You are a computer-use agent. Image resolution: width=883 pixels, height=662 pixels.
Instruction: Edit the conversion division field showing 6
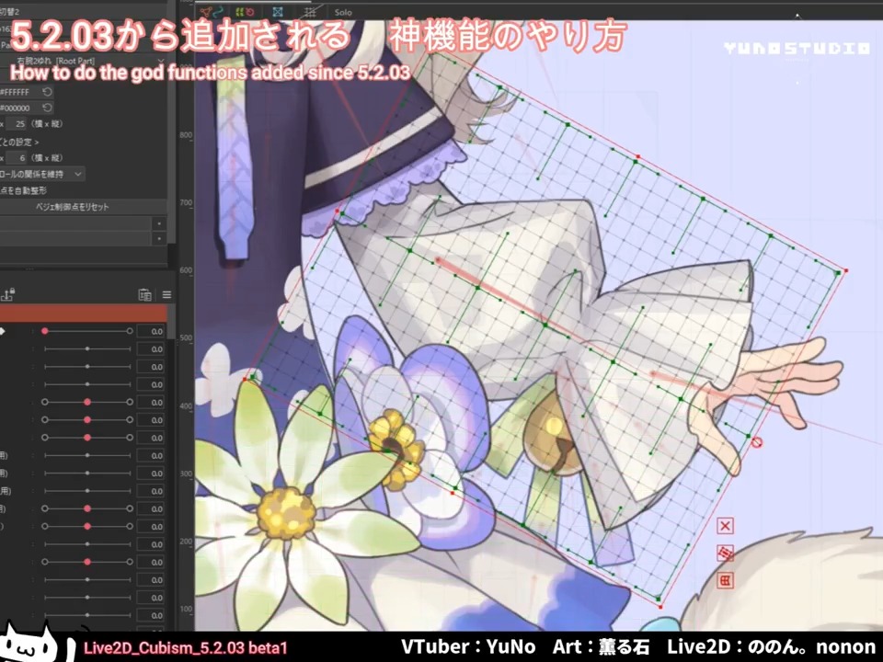[x=17, y=158]
